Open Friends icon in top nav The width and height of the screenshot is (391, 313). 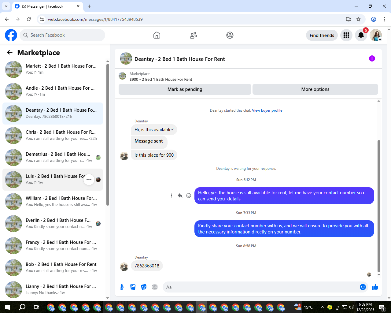194,35
